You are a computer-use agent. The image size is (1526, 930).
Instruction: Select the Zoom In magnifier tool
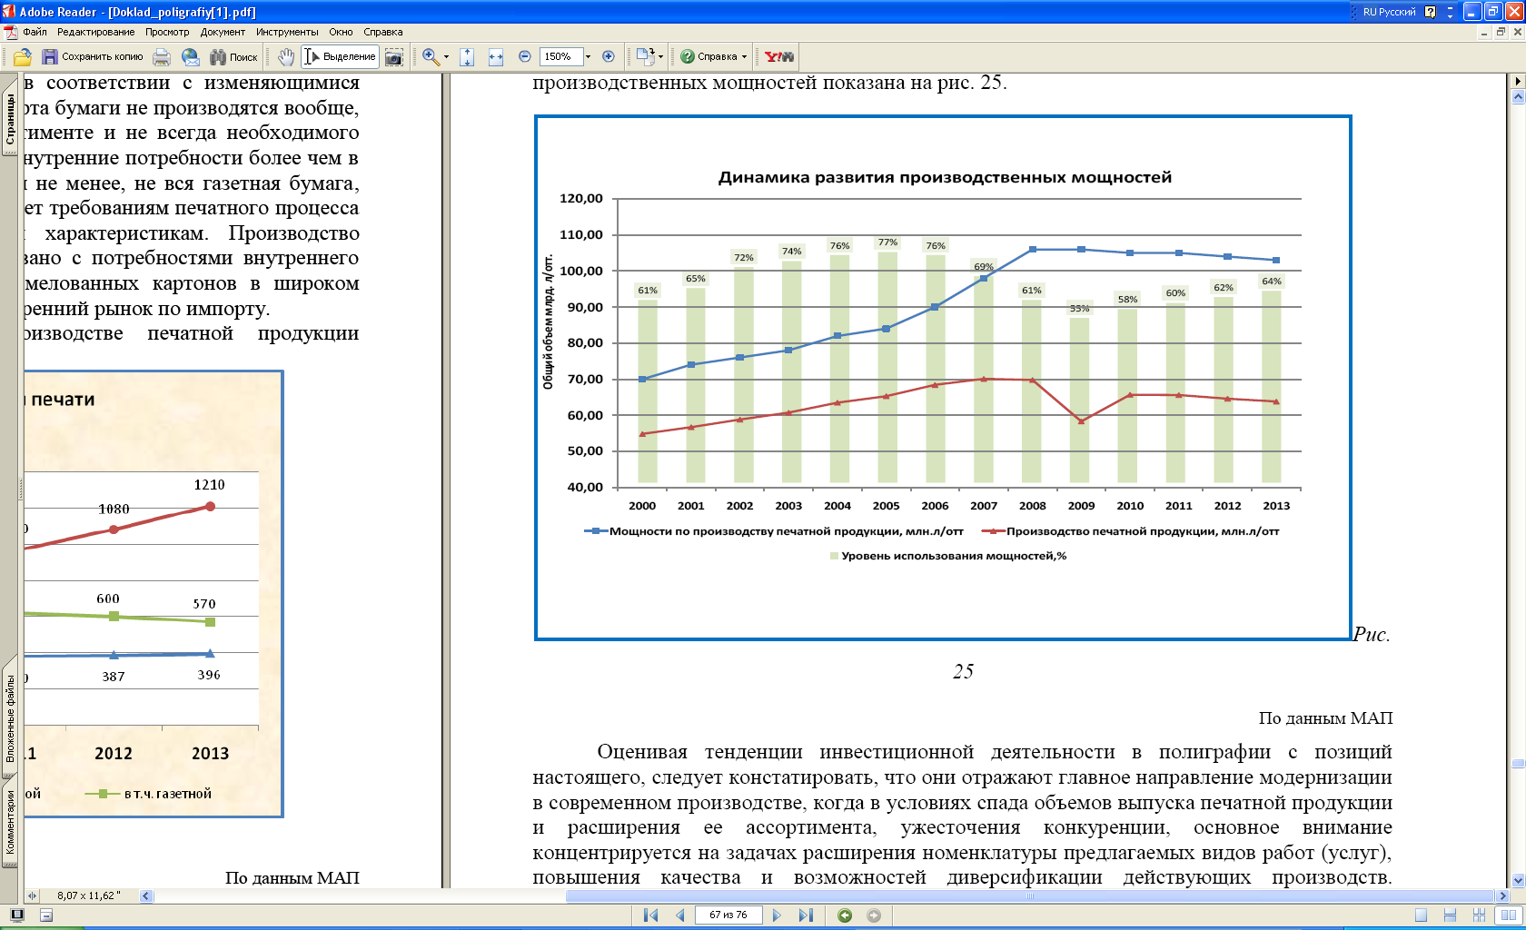click(x=431, y=56)
